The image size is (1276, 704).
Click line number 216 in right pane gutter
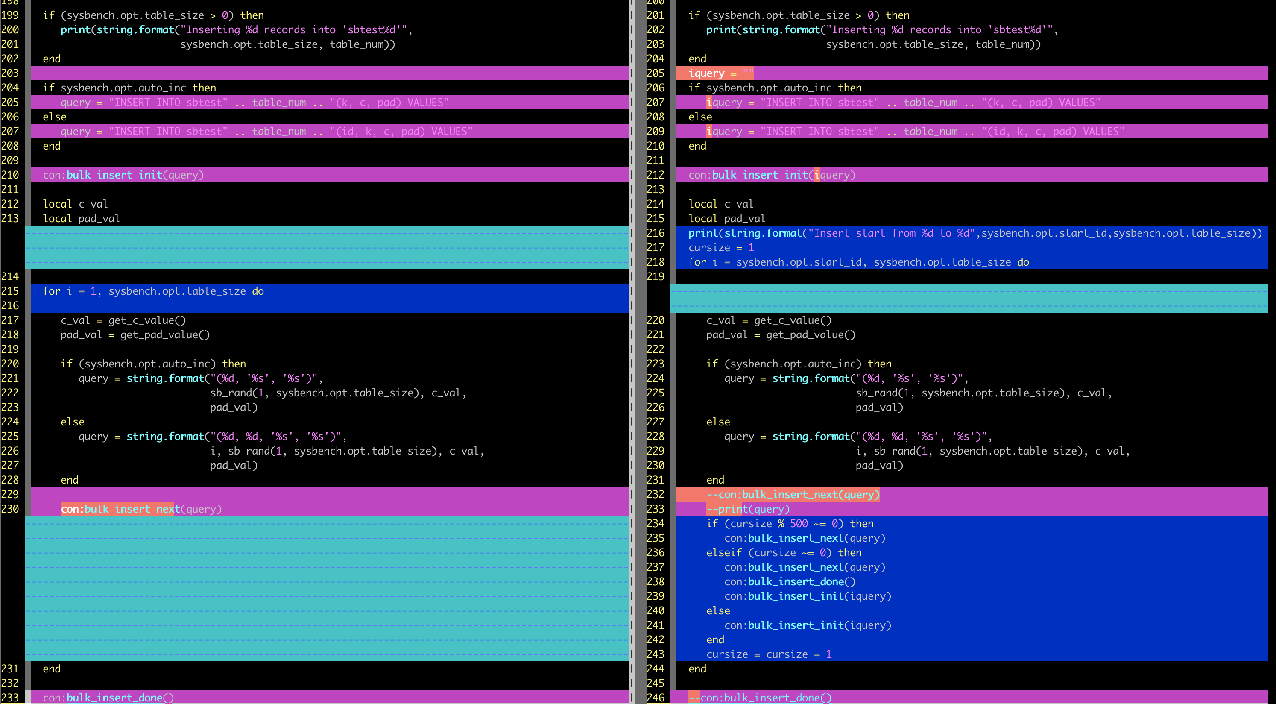(656, 233)
